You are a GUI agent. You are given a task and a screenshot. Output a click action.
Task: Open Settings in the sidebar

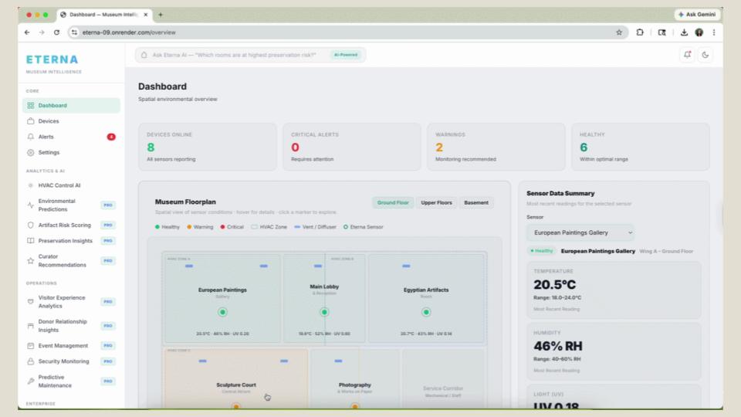point(71,152)
